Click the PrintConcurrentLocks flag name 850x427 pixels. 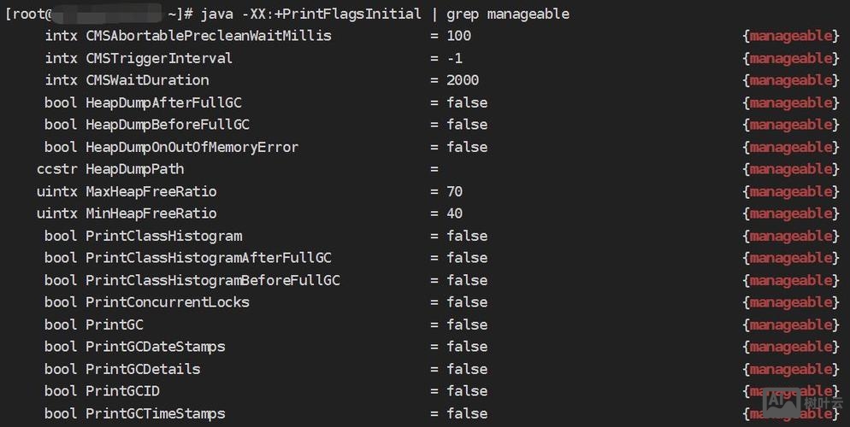click(x=167, y=302)
